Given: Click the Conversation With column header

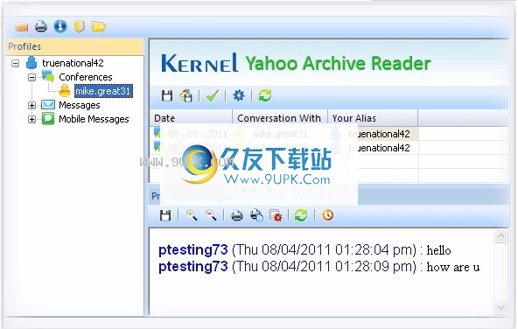Looking at the screenshot, I should click(x=280, y=118).
